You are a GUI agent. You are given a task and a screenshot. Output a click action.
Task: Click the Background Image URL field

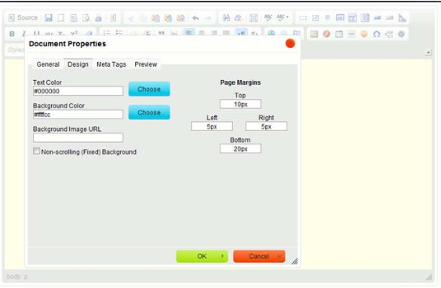pyautogui.click(x=78, y=138)
